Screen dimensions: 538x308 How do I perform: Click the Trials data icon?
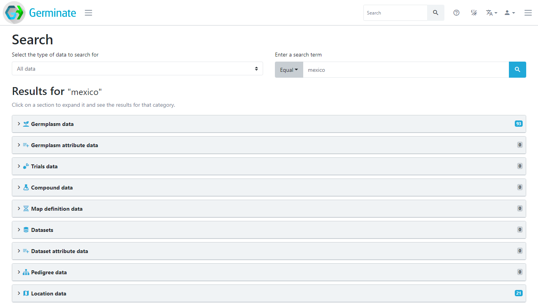pos(26,166)
